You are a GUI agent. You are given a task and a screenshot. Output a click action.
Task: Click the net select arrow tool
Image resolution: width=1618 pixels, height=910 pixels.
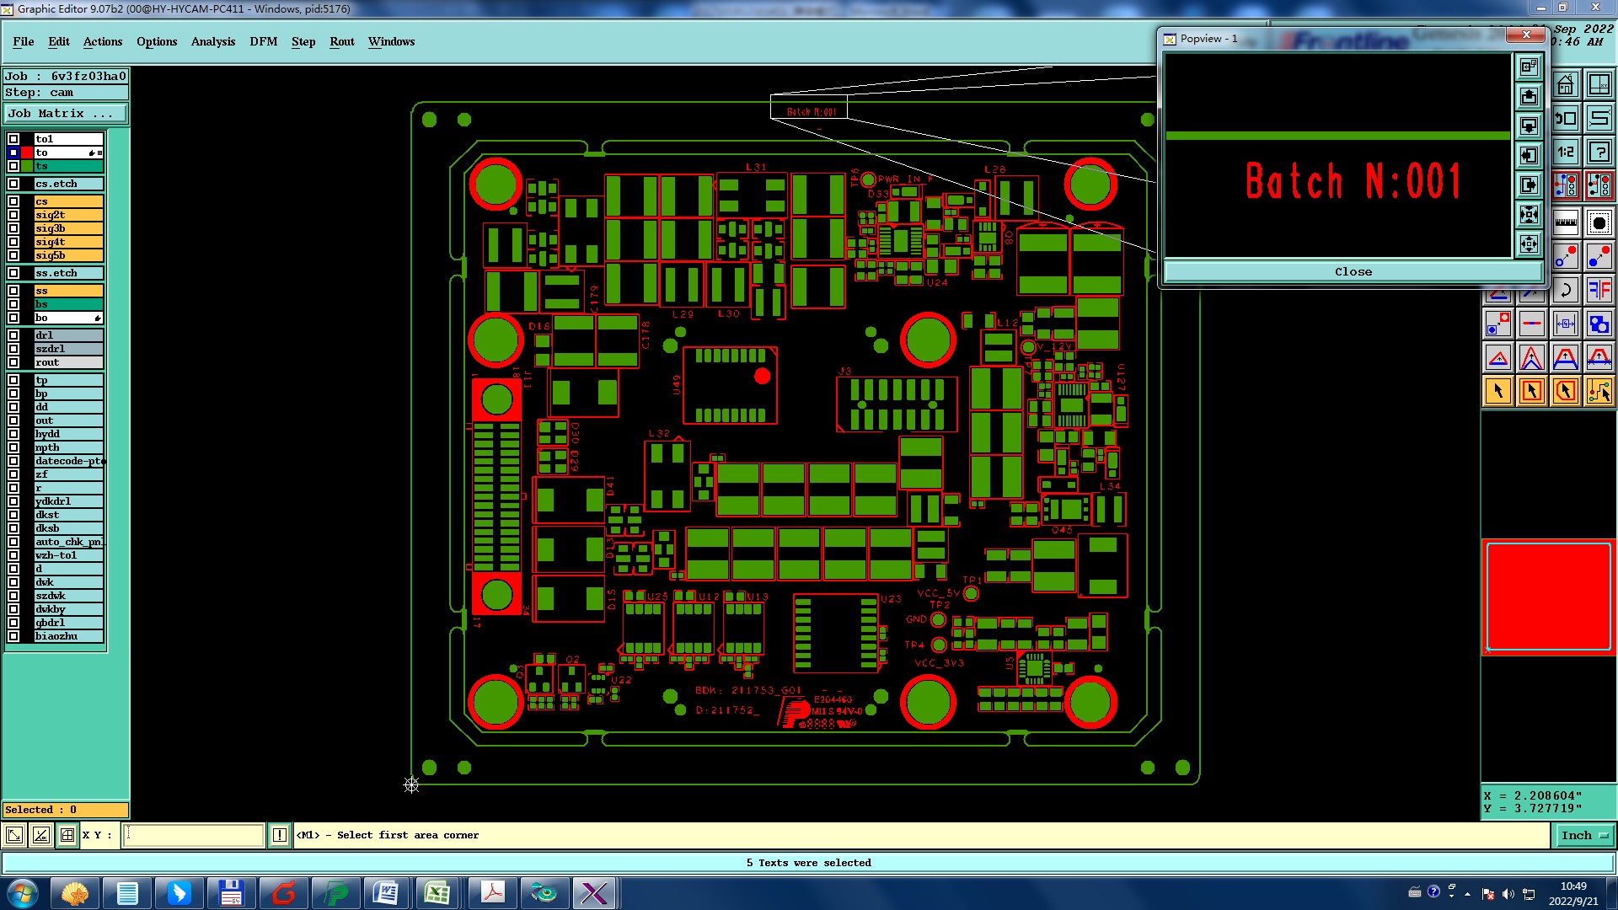click(x=1599, y=391)
